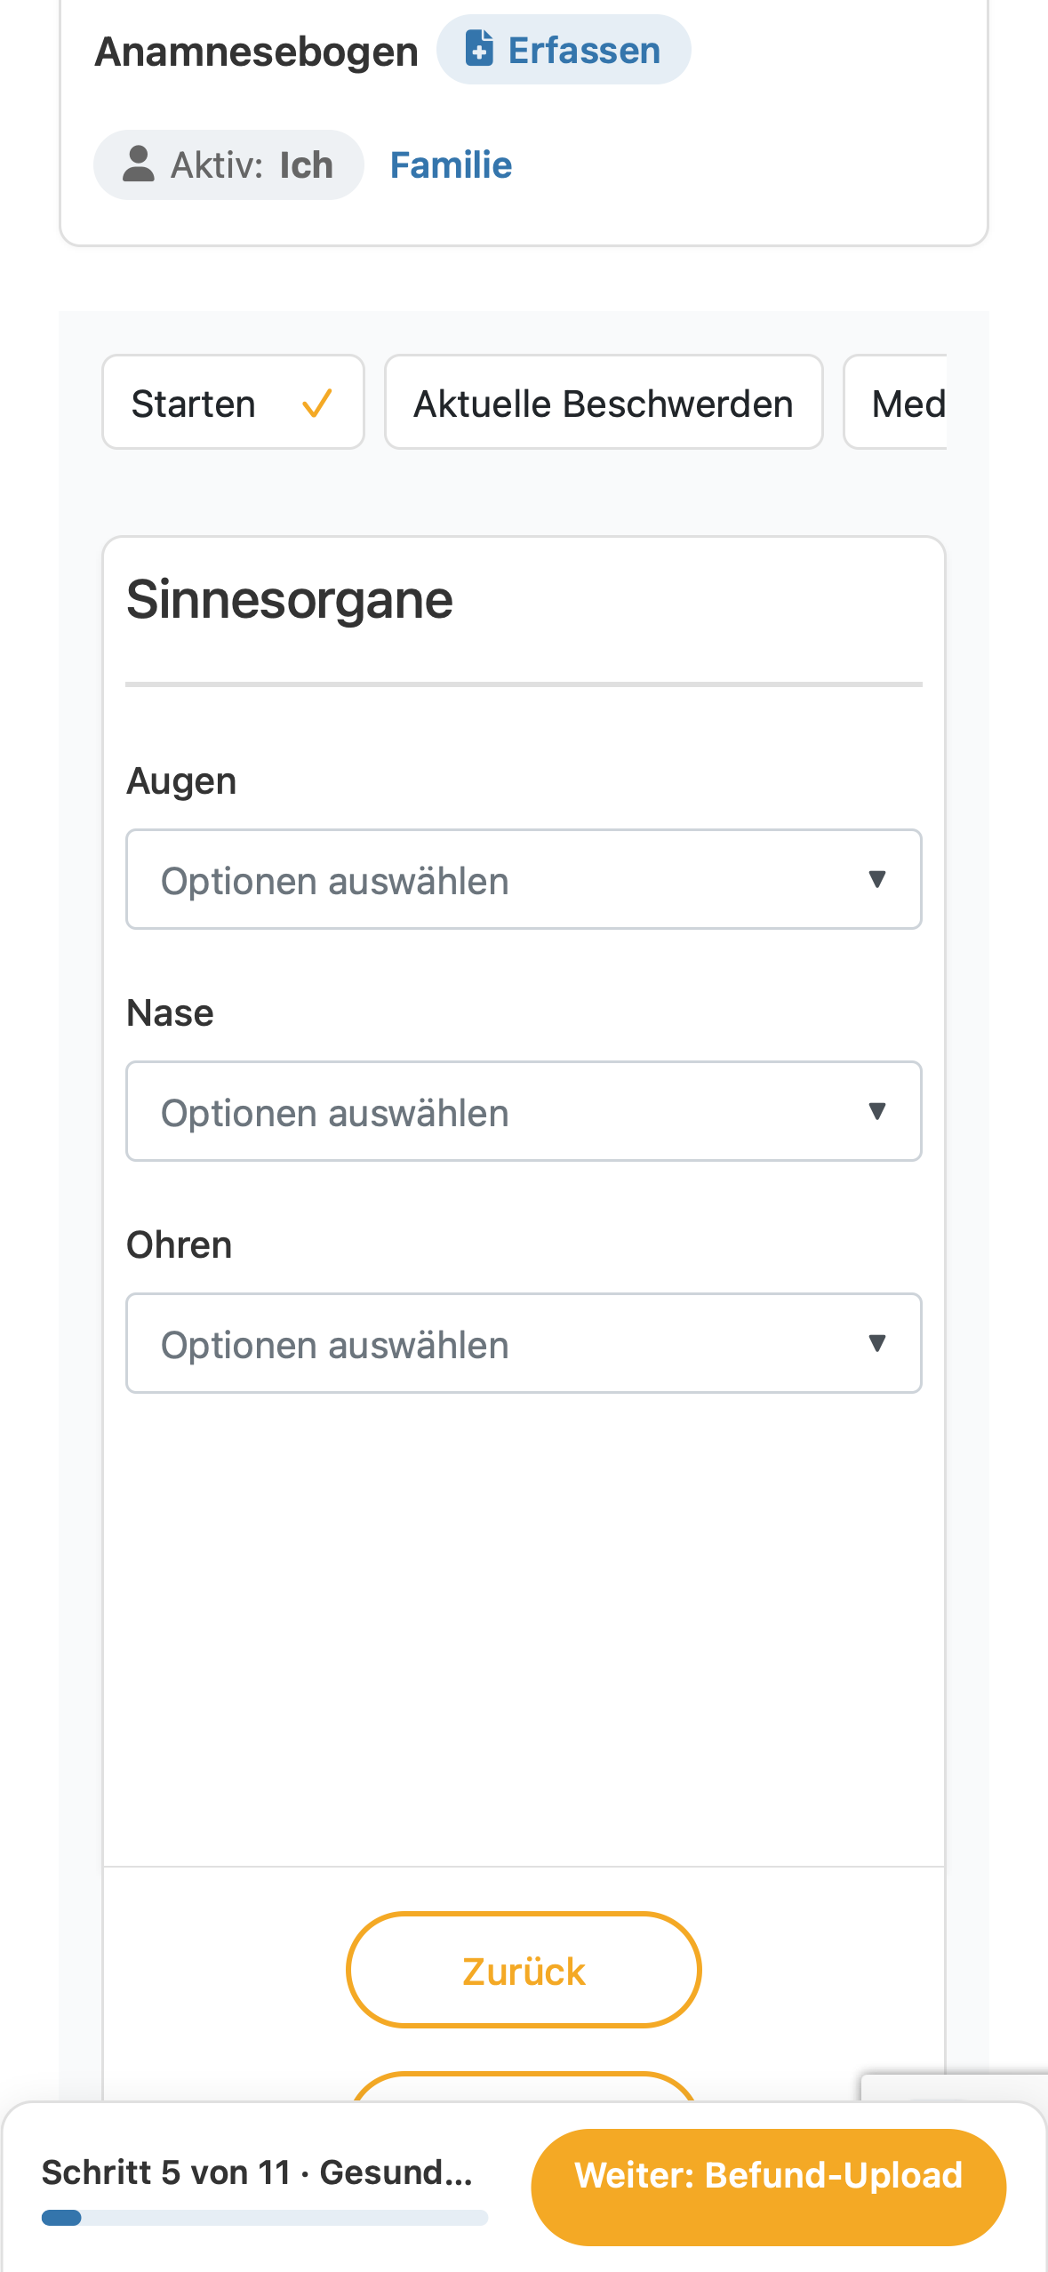Click the orange checkmark on Starten
1048x2272 pixels.
pos(317,403)
